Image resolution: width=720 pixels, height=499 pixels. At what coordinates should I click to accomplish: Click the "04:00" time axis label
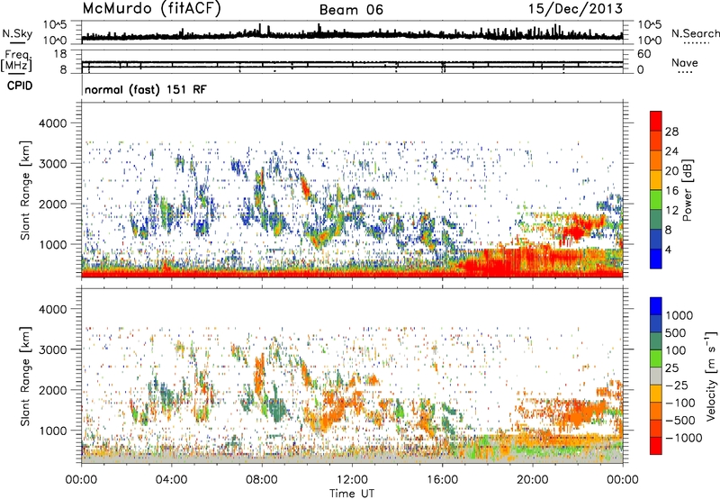tap(171, 480)
